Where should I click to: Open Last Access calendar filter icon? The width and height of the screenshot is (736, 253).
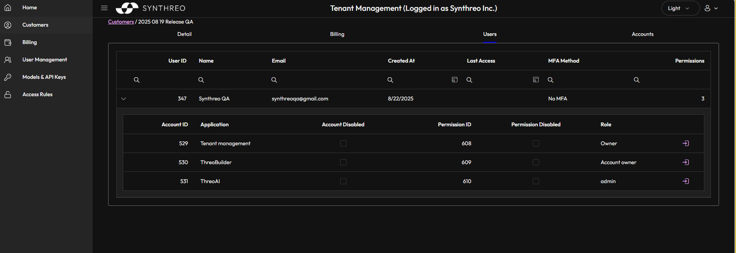click(536, 80)
